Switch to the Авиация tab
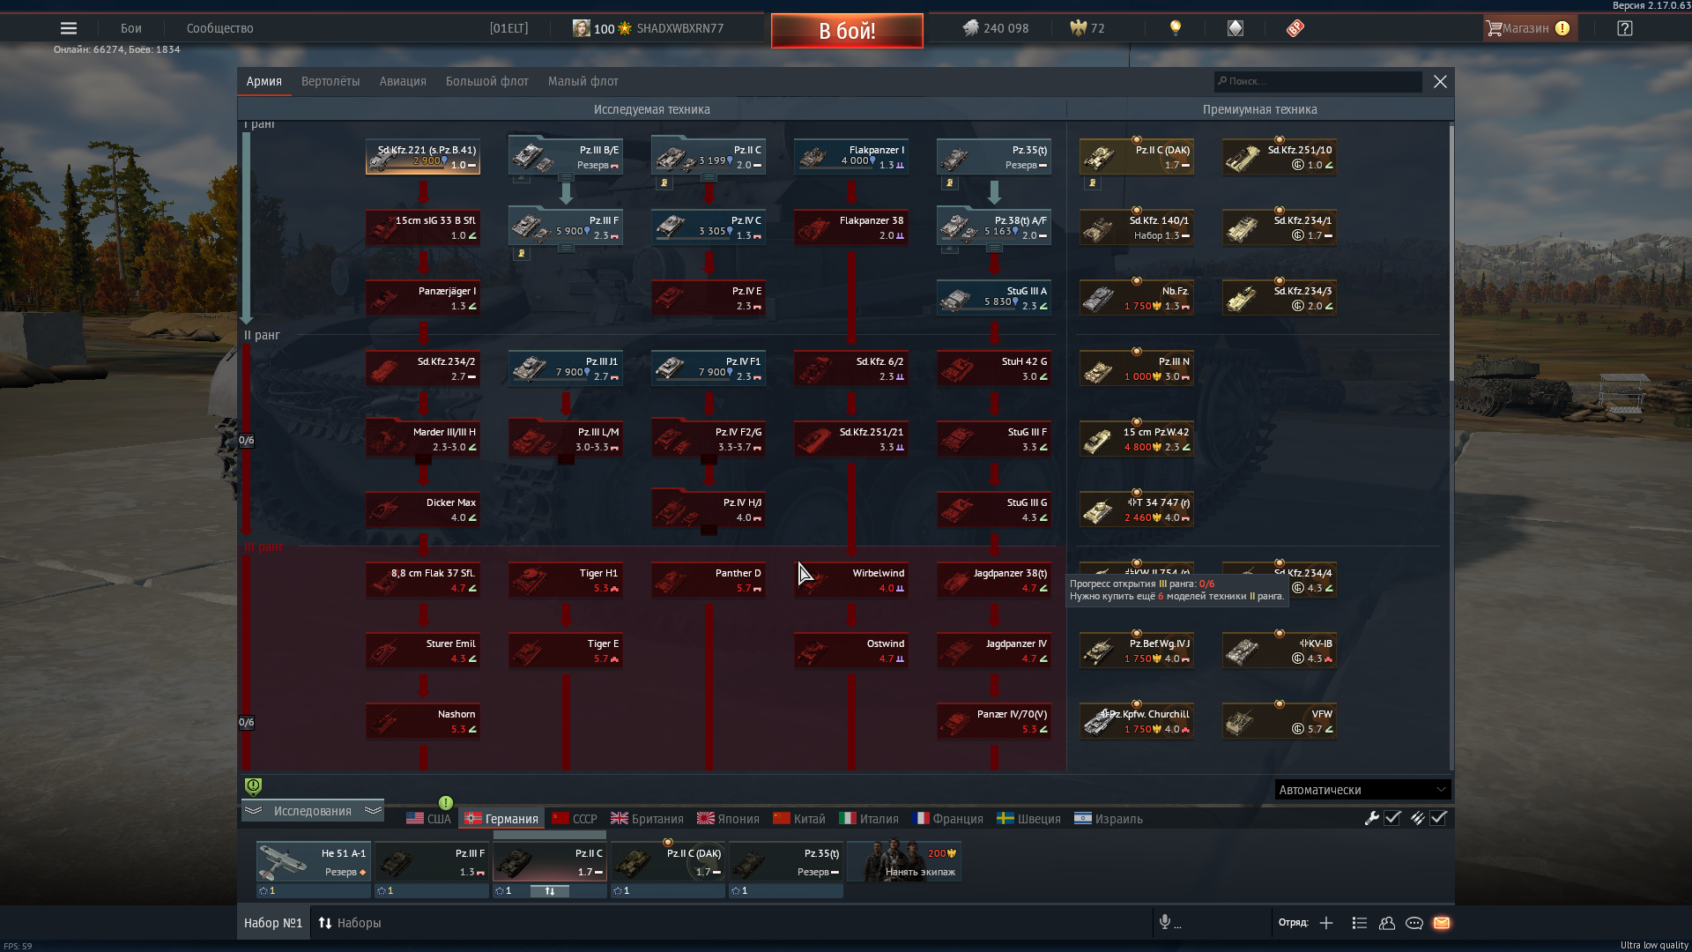This screenshot has height=952, width=1692. 403,81
